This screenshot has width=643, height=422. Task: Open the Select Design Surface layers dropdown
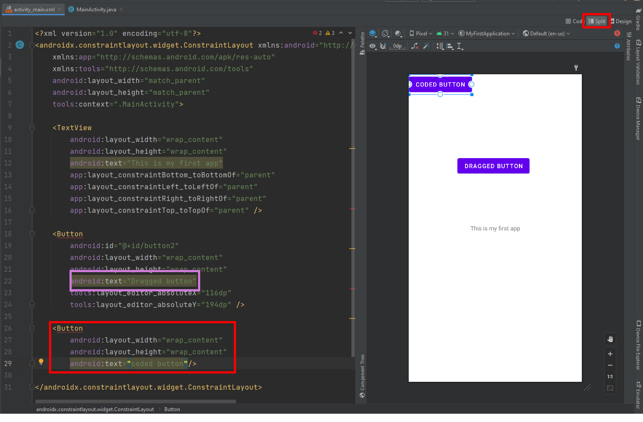(373, 33)
